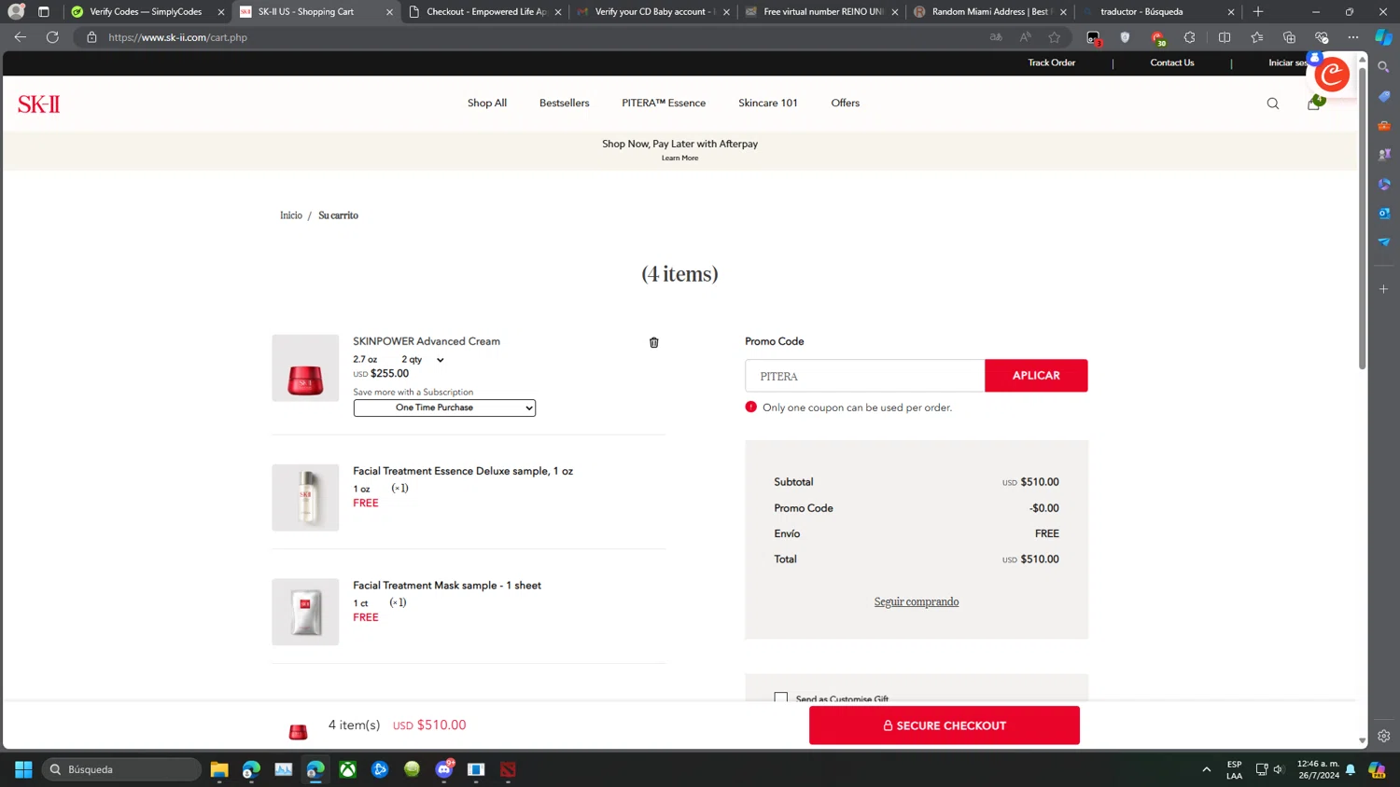Open the sidebar settings gear icon
The width and height of the screenshot is (1400, 787).
point(1384,736)
